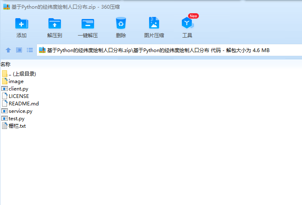
Task: Click the file icon beside client.py
Action: (x=5, y=88)
